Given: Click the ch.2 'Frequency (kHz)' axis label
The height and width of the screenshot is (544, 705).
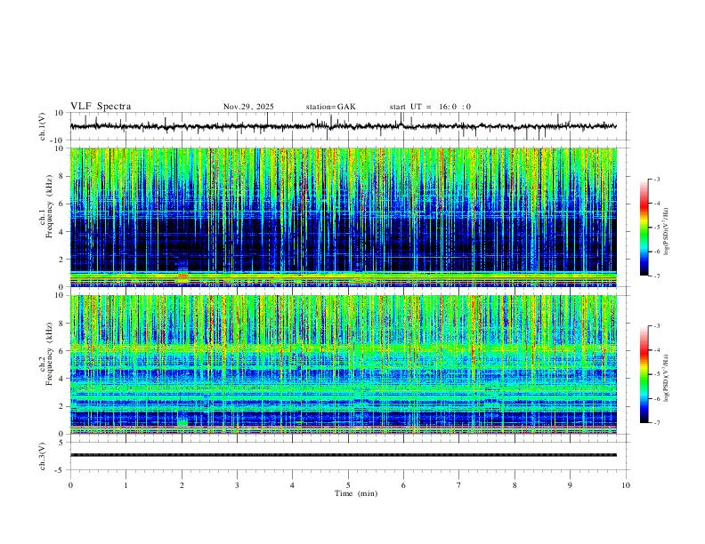Looking at the screenshot, I should tap(50, 353).
